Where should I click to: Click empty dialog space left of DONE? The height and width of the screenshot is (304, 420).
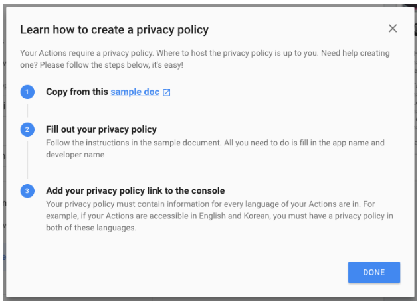(x=199, y=272)
